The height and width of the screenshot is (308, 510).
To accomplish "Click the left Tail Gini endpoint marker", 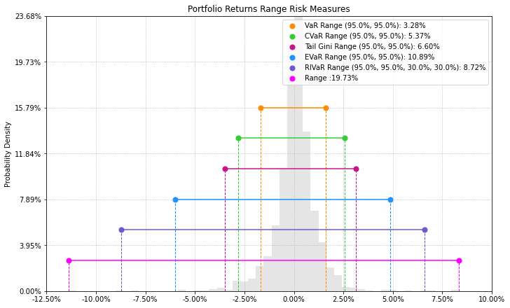I will click(x=225, y=169).
